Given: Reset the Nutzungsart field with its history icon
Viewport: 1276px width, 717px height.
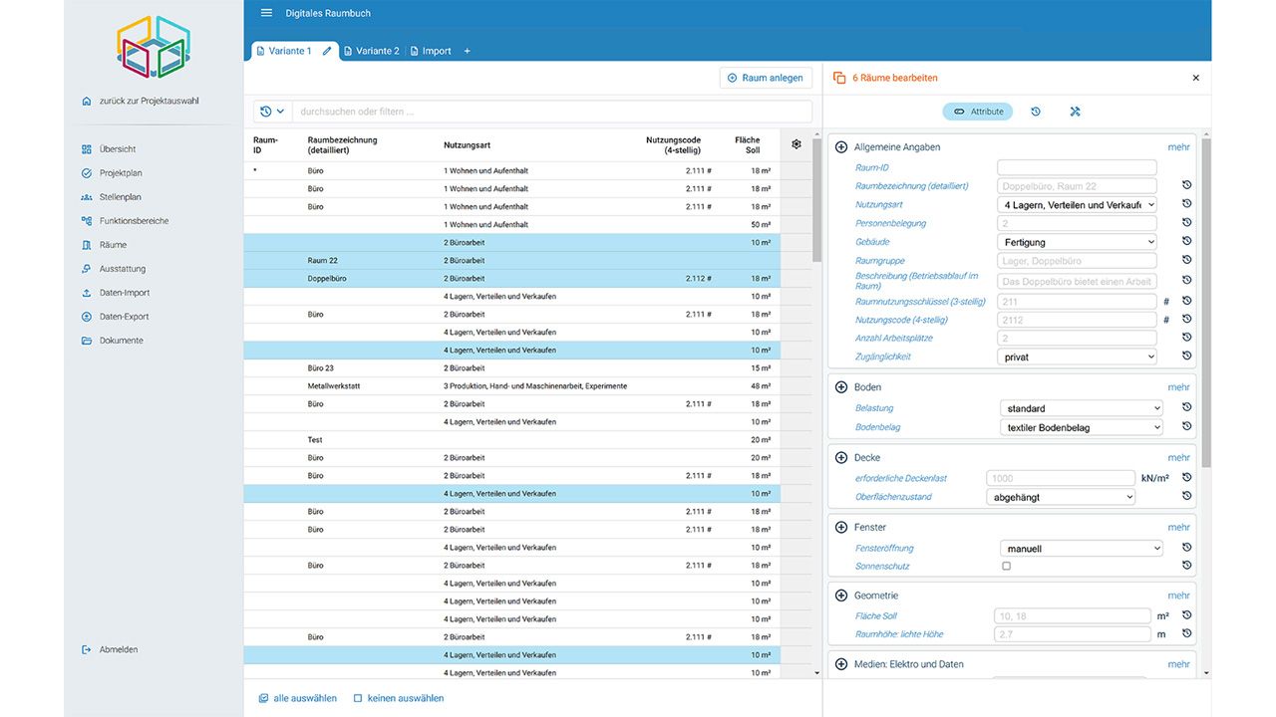Looking at the screenshot, I should (x=1187, y=204).
